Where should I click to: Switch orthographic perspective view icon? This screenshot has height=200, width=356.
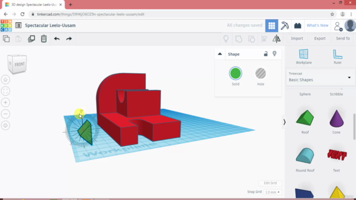6,125
